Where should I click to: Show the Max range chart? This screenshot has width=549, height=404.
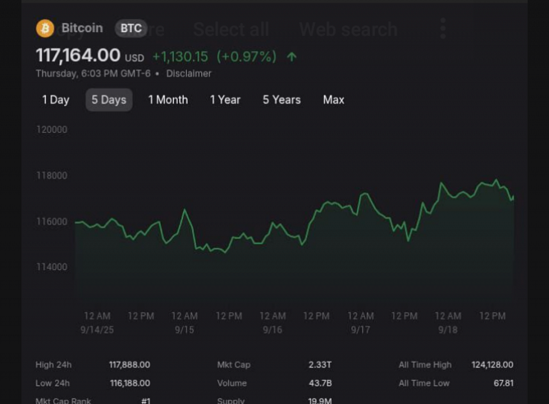(x=333, y=100)
